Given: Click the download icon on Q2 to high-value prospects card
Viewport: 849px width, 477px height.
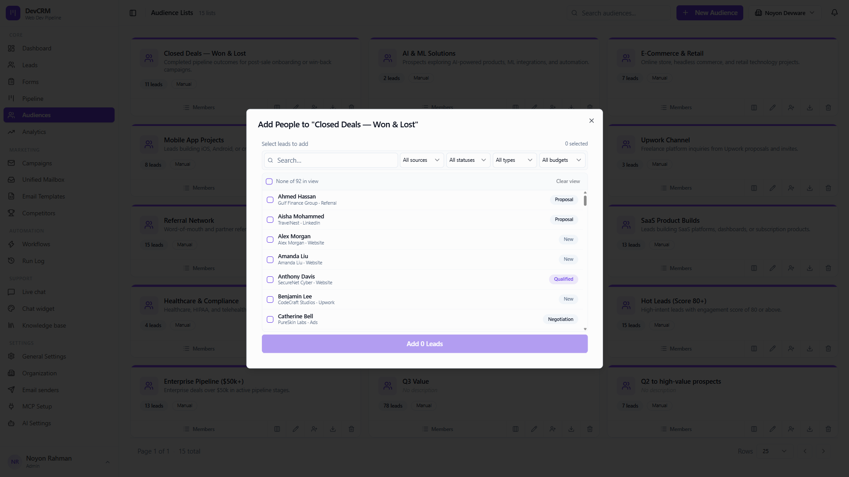Looking at the screenshot, I should pos(810,429).
